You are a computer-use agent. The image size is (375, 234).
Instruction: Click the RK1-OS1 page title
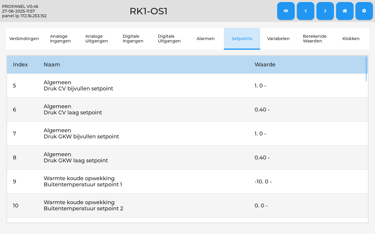(149, 11)
